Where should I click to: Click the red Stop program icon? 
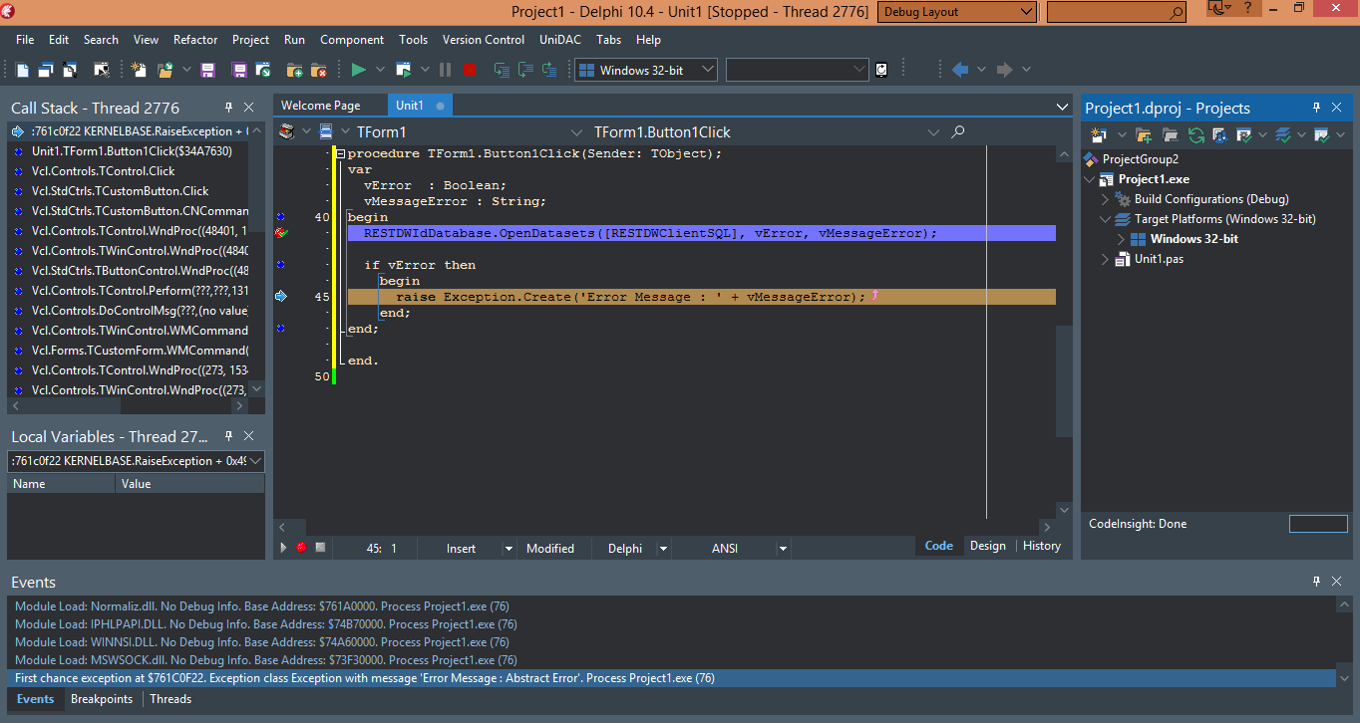point(471,70)
